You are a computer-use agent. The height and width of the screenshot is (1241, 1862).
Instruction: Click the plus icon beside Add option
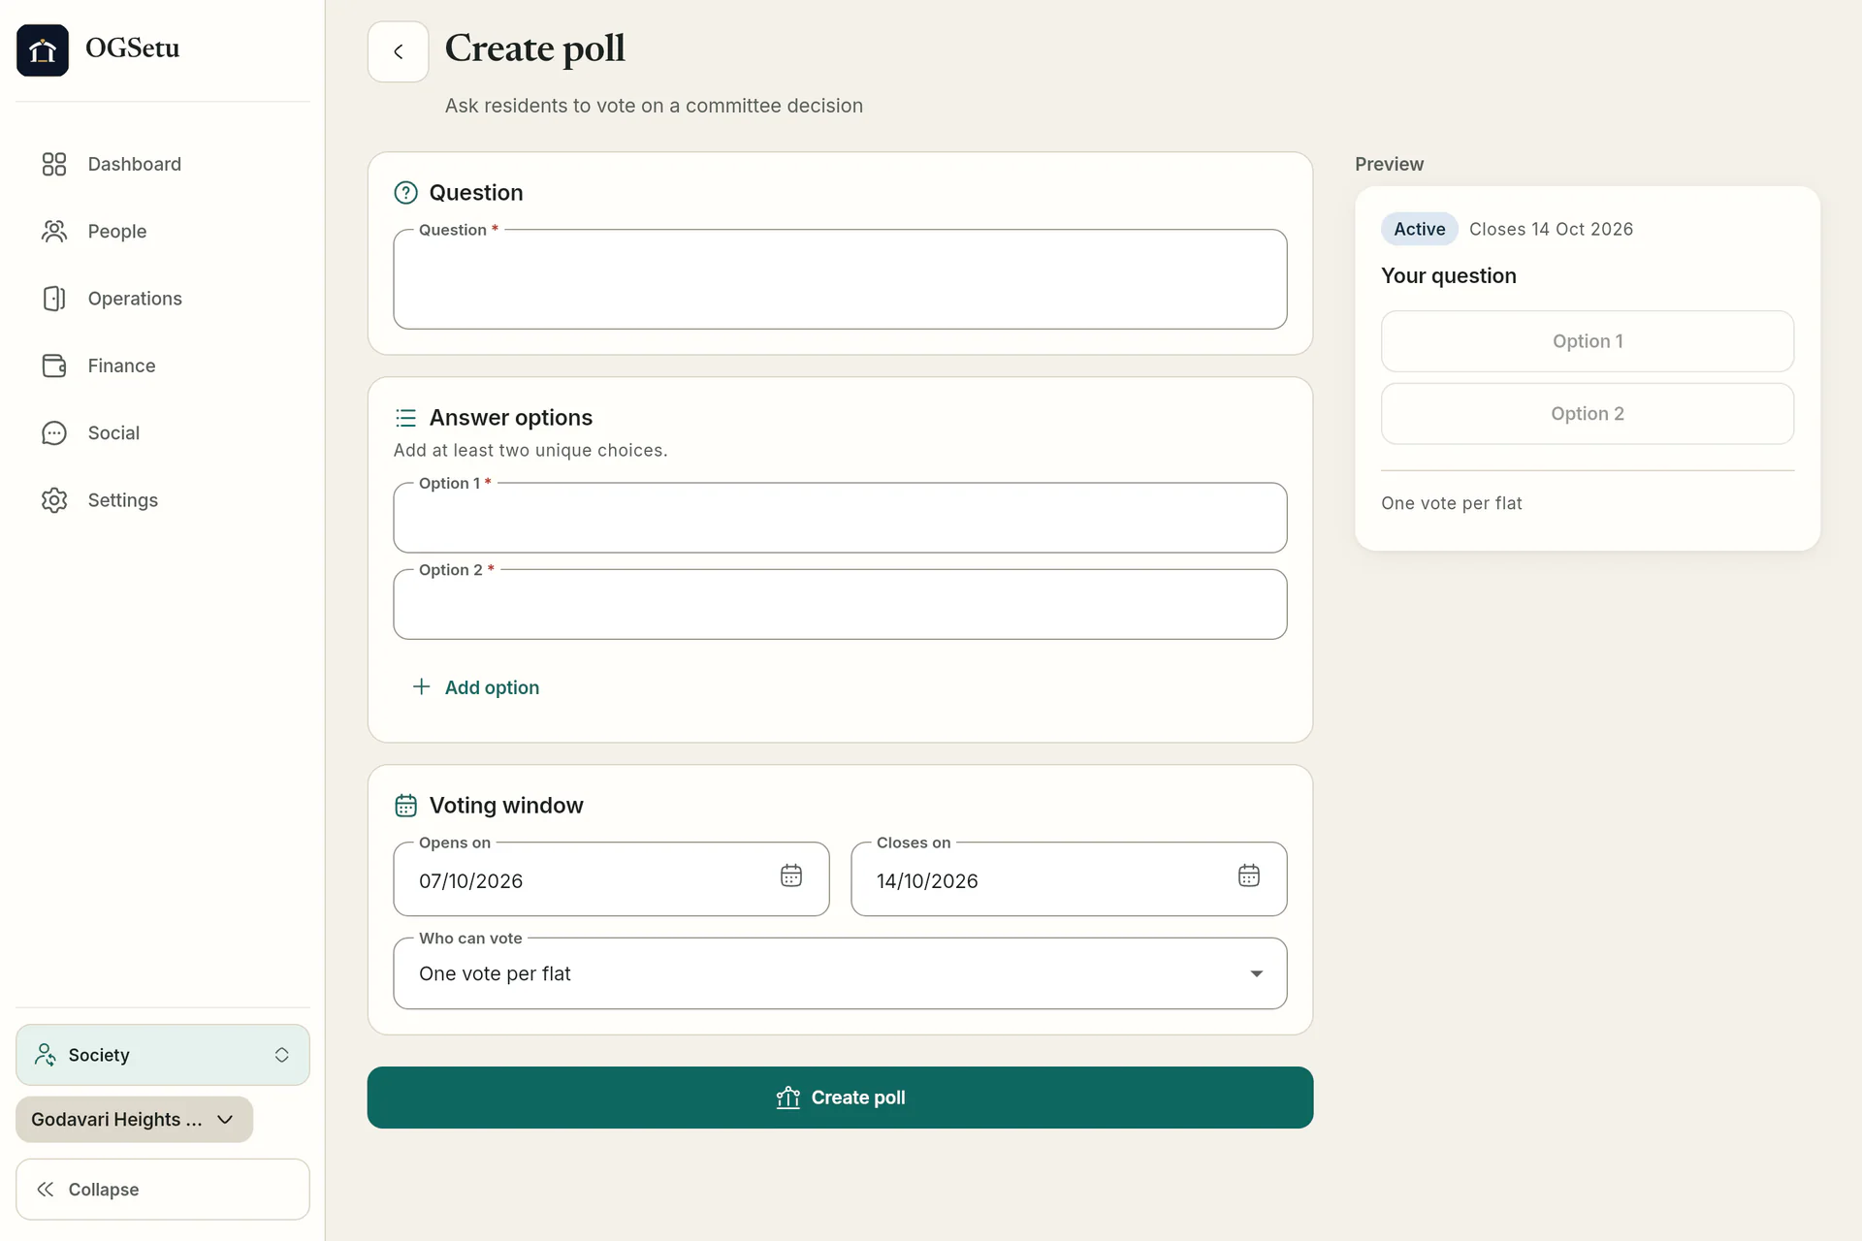(x=421, y=686)
